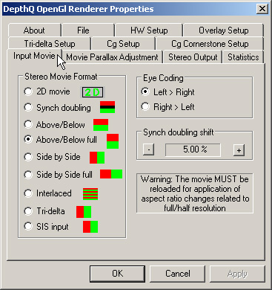Click the Side by Side format icon
This screenshot has height=290, width=272.
(x=97, y=158)
